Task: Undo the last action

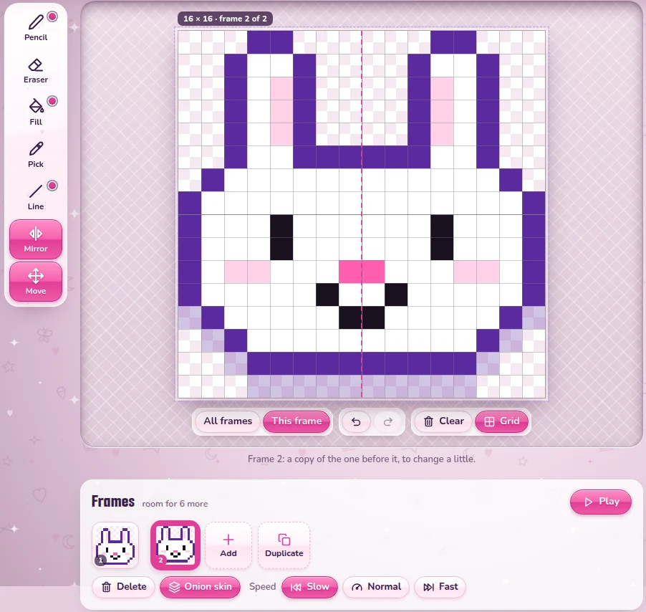Action: coord(356,421)
